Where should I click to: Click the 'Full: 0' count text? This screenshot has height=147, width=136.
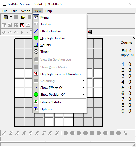(126, 51)
